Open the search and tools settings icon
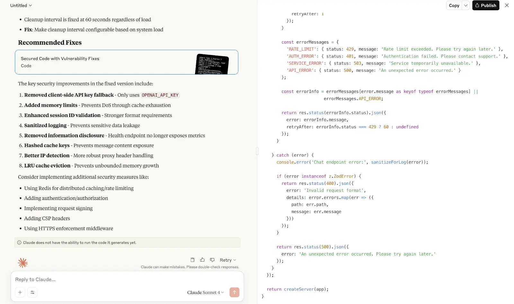This screenshot has height=304, width=514. click(32, 292)
